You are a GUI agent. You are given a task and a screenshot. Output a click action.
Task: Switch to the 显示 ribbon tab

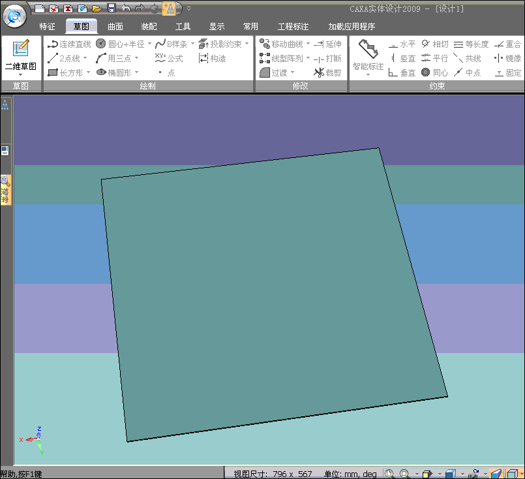(217, 27)
